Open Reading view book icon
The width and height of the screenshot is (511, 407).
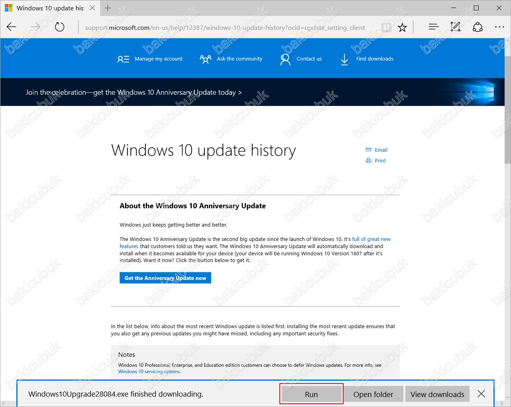386,27
